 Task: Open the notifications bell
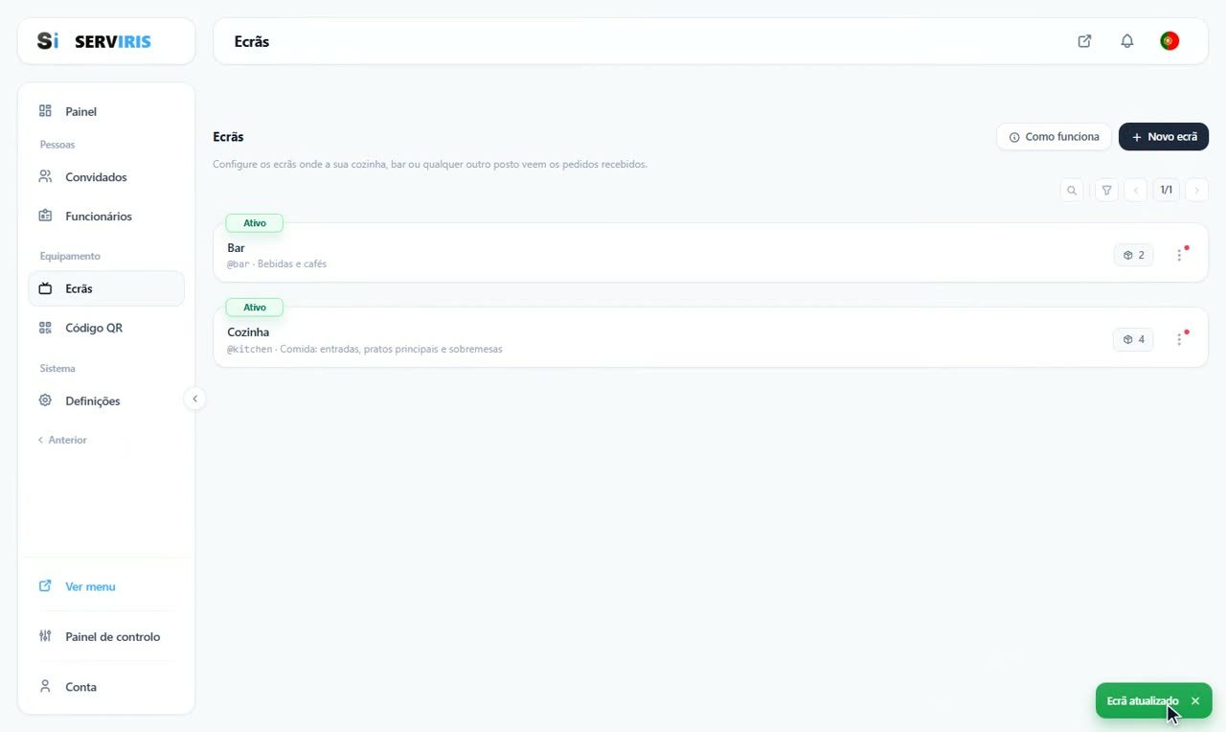coord(1127,41)
